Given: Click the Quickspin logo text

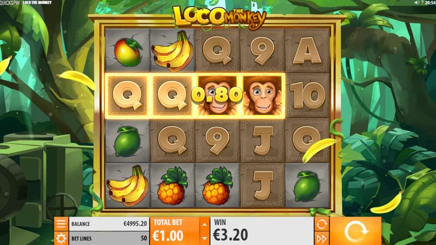Looking at the screenshot, I should [x=10, y=3].
